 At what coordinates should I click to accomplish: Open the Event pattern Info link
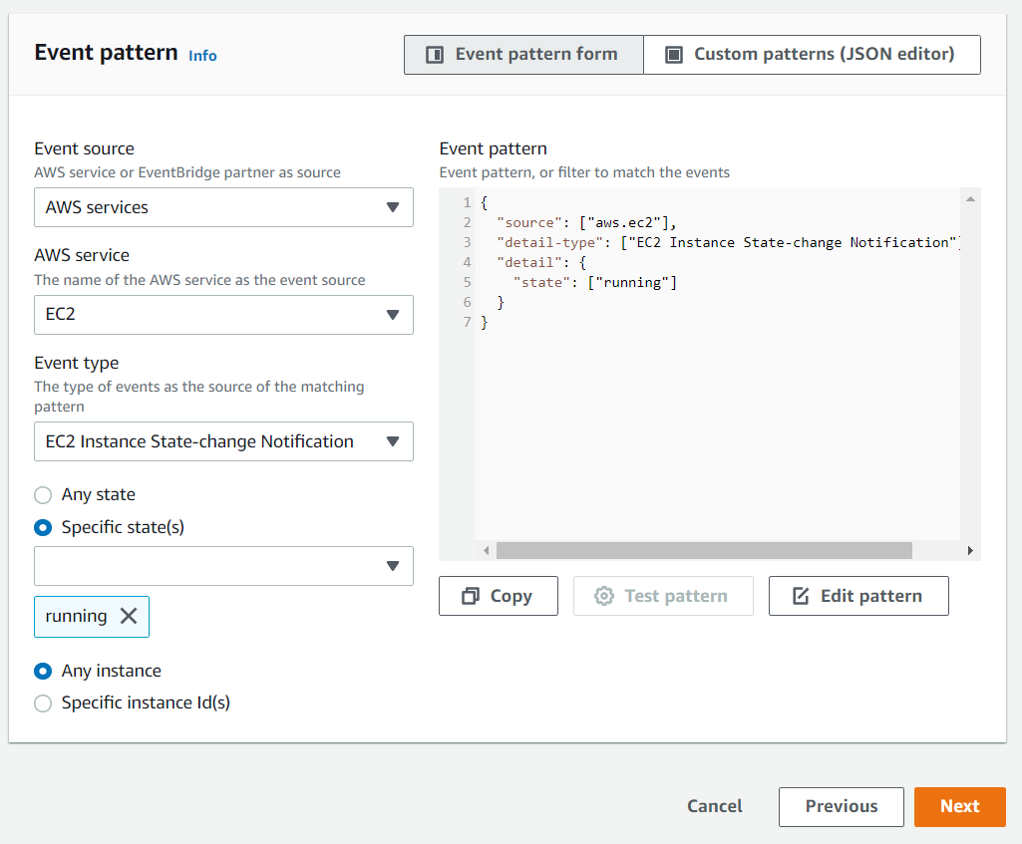(x=202, y=56)
